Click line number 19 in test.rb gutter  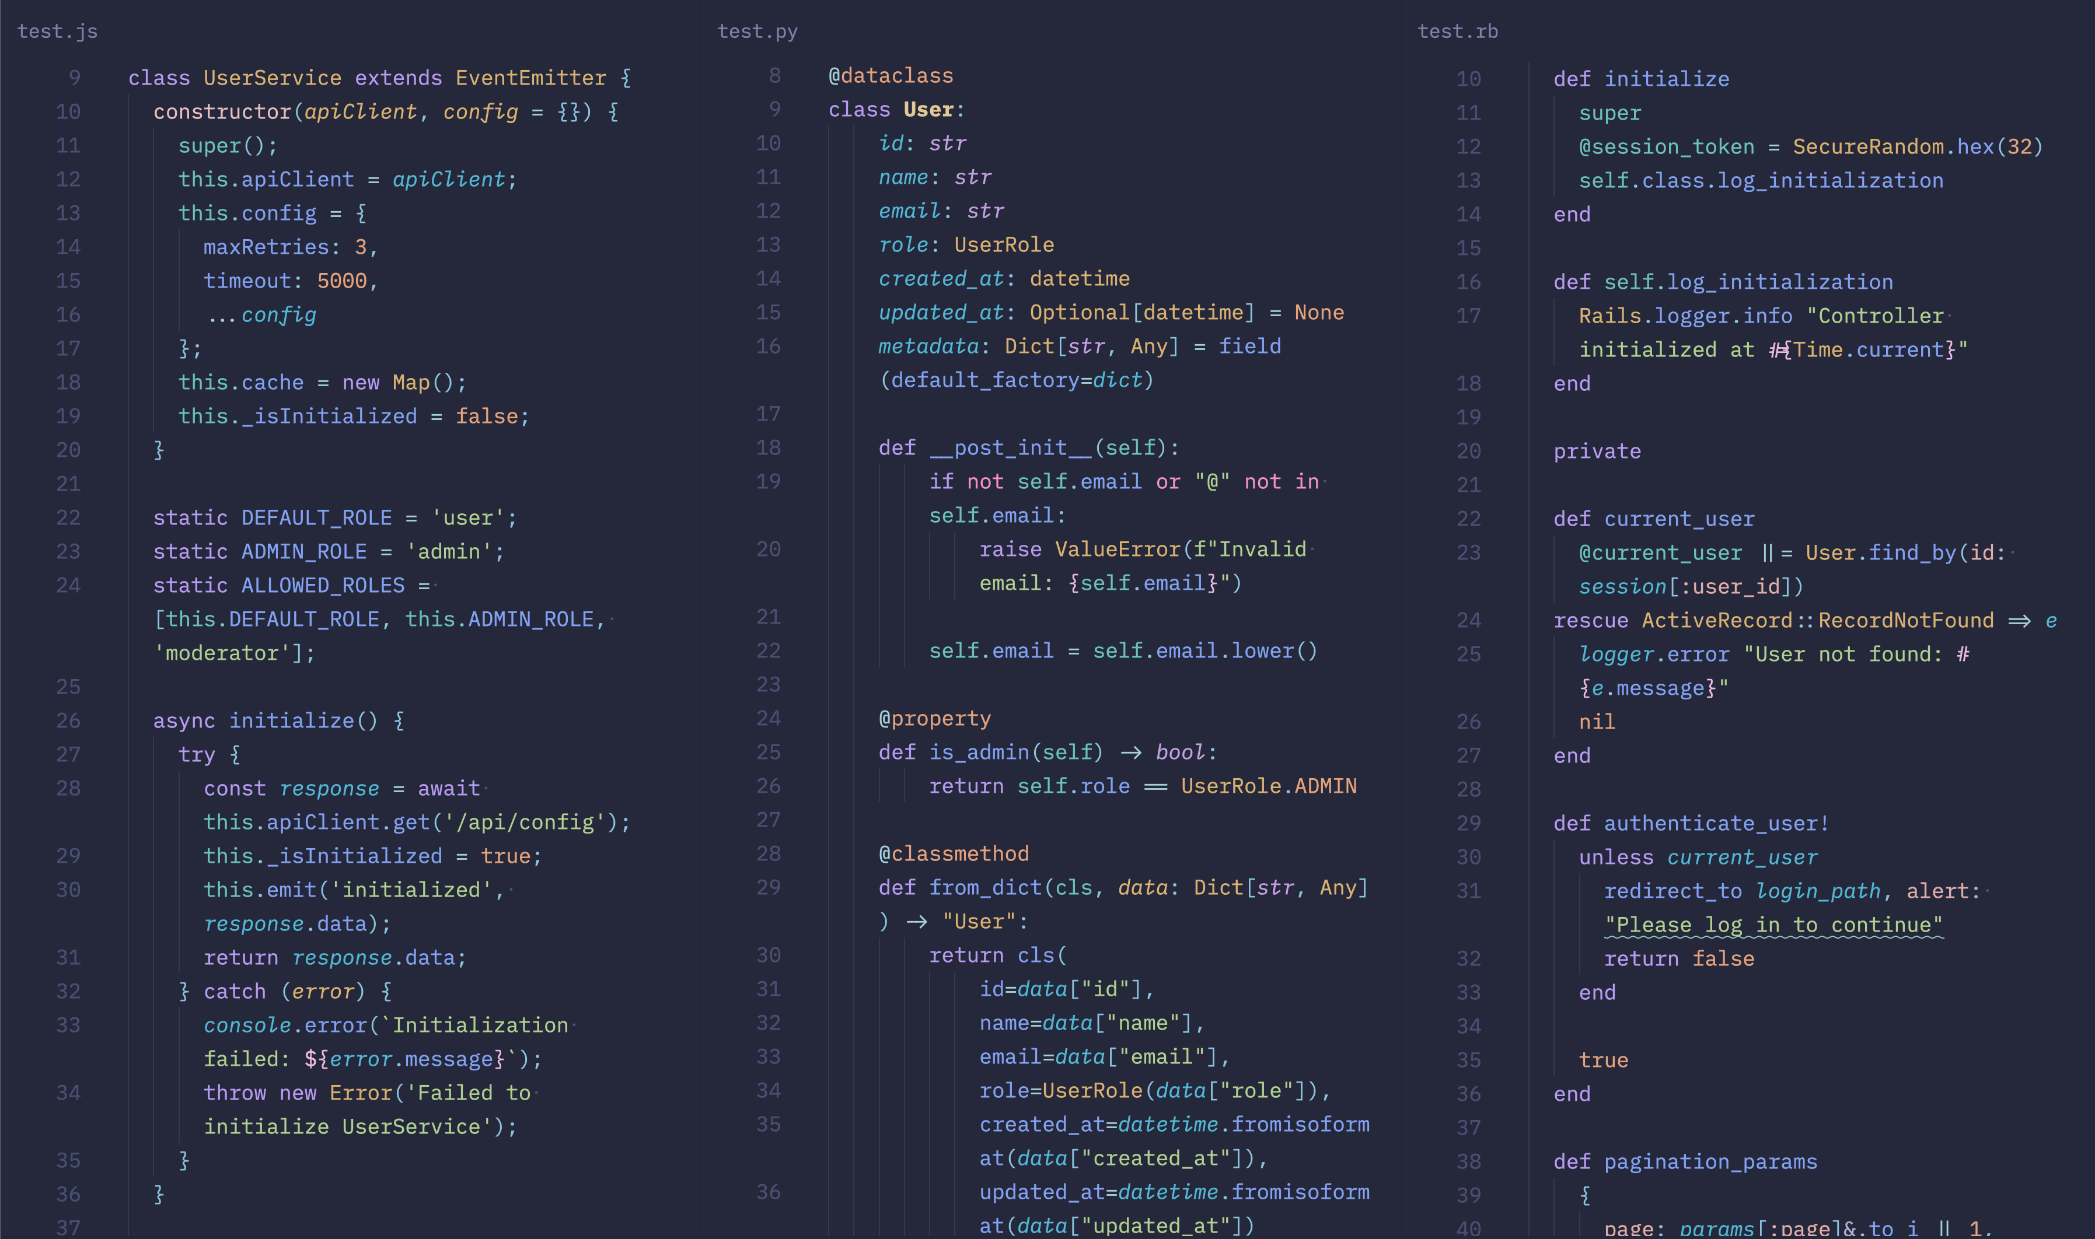(x=1469, y=416)
